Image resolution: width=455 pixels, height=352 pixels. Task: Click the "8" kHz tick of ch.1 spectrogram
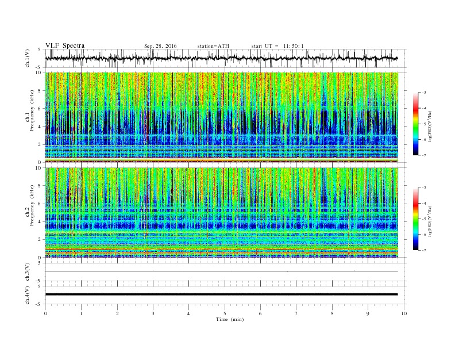click(x=40, y=91)
